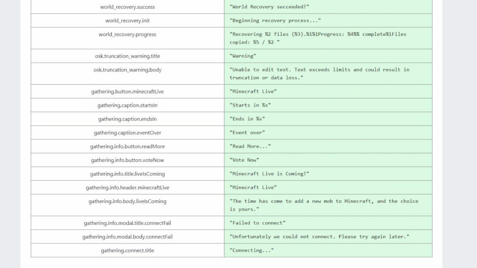Select the "World Recovery succeeded!" string

click(x=269, y=7)
